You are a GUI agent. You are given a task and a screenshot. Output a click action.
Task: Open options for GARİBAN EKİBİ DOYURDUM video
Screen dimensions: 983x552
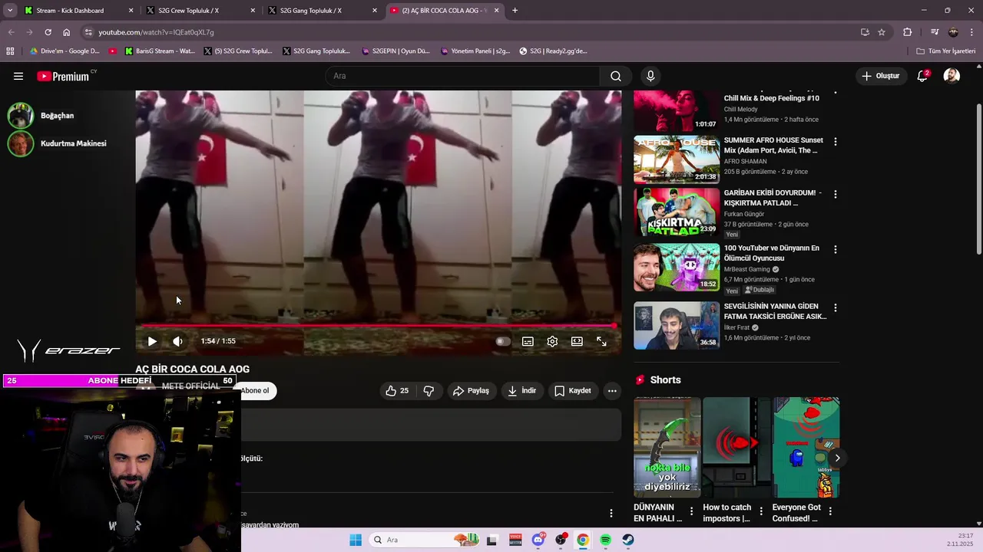pos(835,195)
